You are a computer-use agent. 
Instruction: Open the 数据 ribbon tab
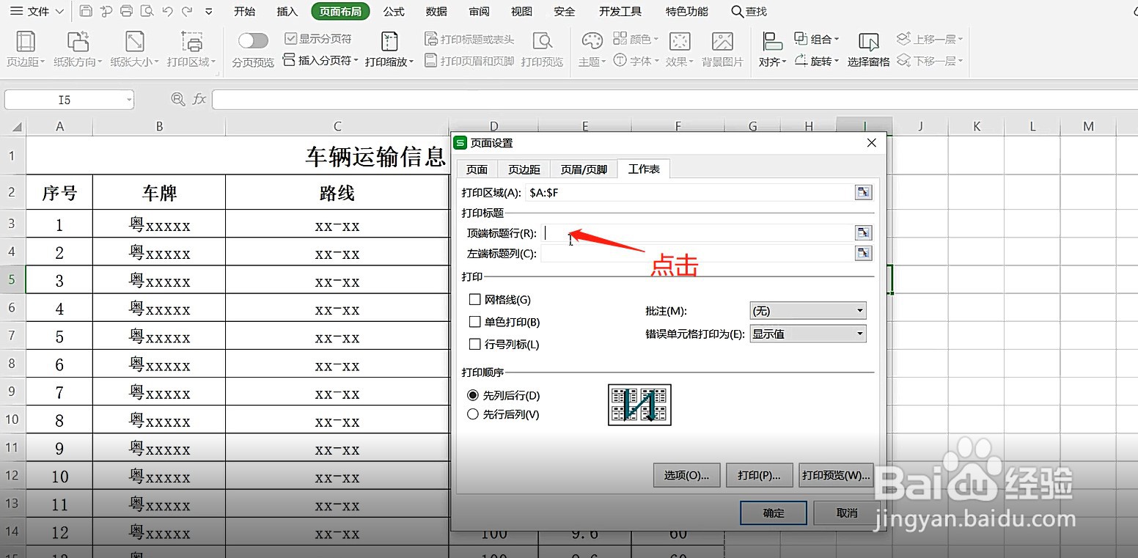(436, 11)
